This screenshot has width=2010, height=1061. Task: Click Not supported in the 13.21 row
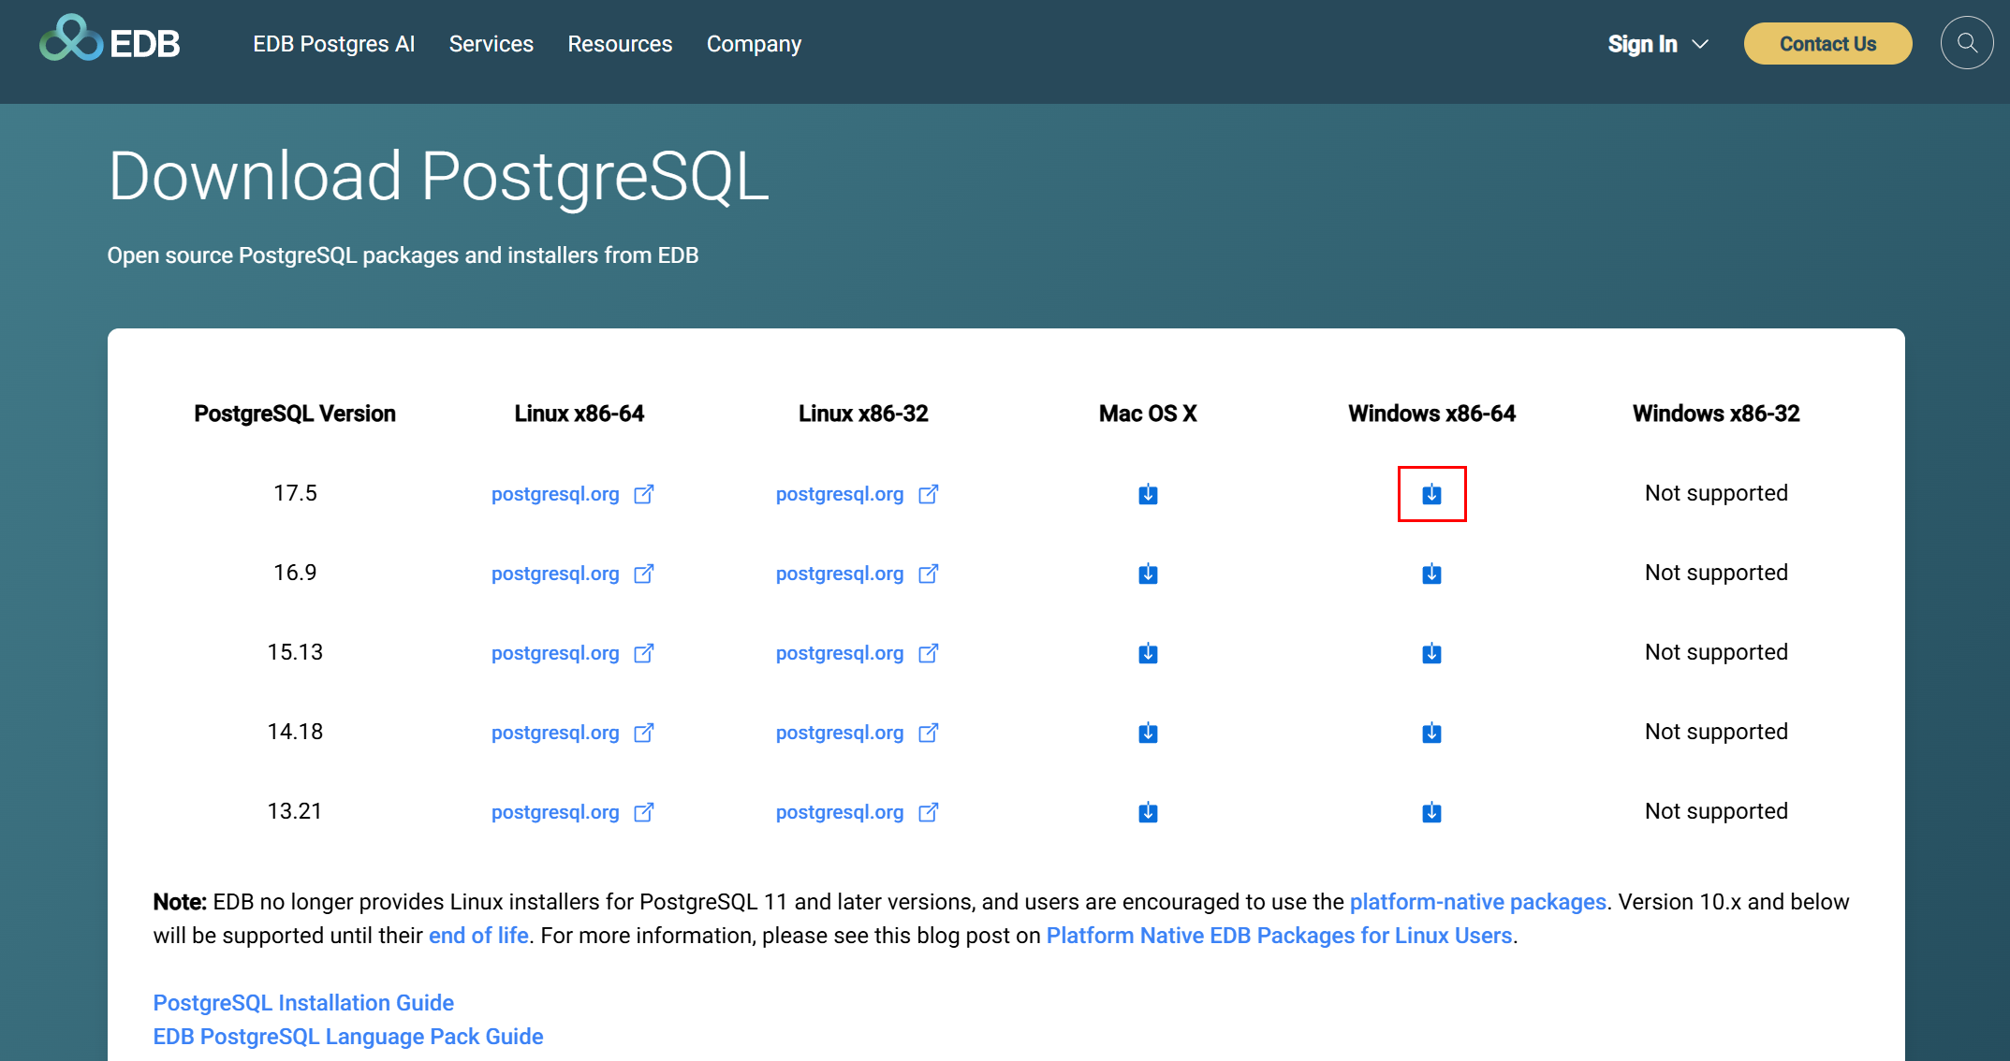click(x=1716, y=811)
